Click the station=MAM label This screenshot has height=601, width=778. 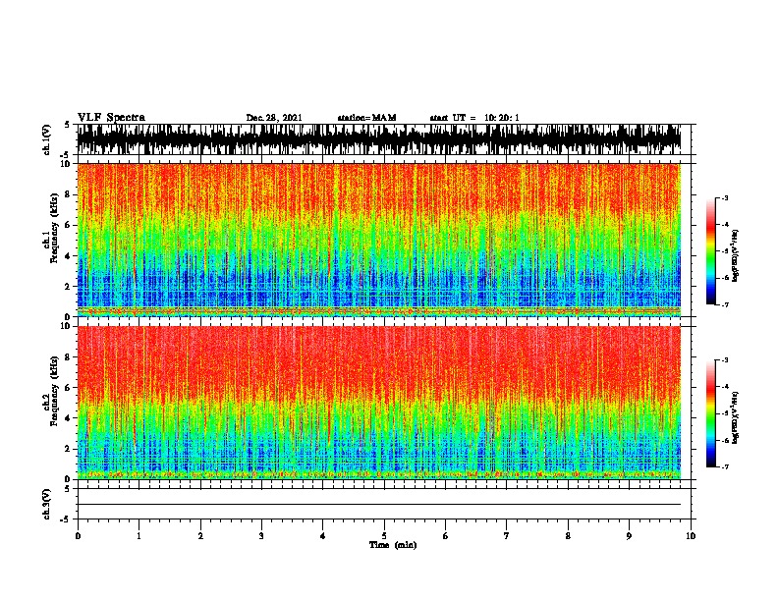366,118
